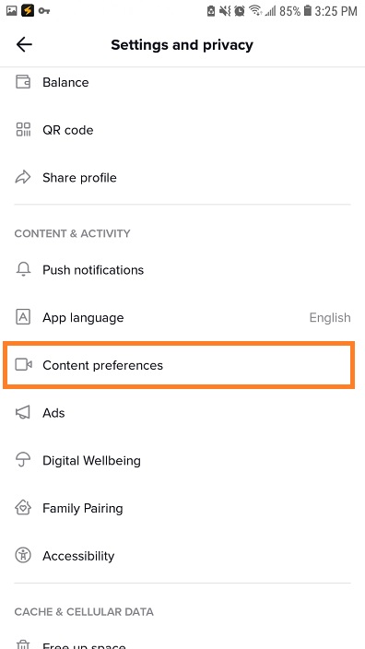
Task: Open the Digital Wellbeing settings
Action: point(182,460)
